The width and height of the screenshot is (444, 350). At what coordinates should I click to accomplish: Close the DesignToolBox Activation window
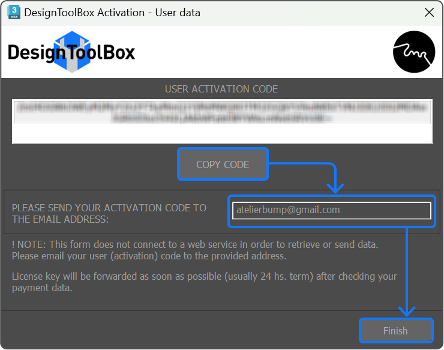pyautogui.click(x=429, y=13)
